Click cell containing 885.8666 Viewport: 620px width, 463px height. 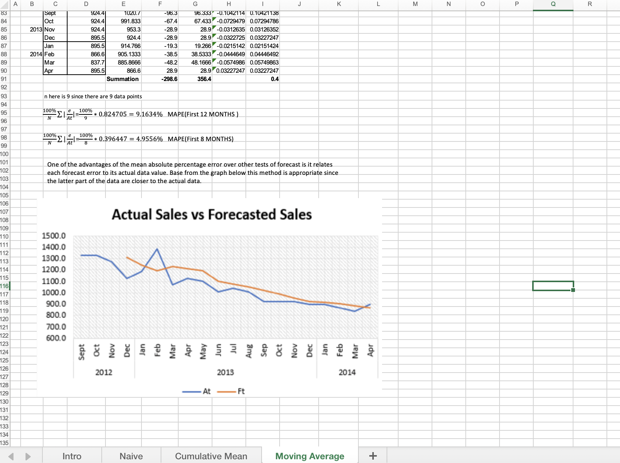click(x=123, y=62)
